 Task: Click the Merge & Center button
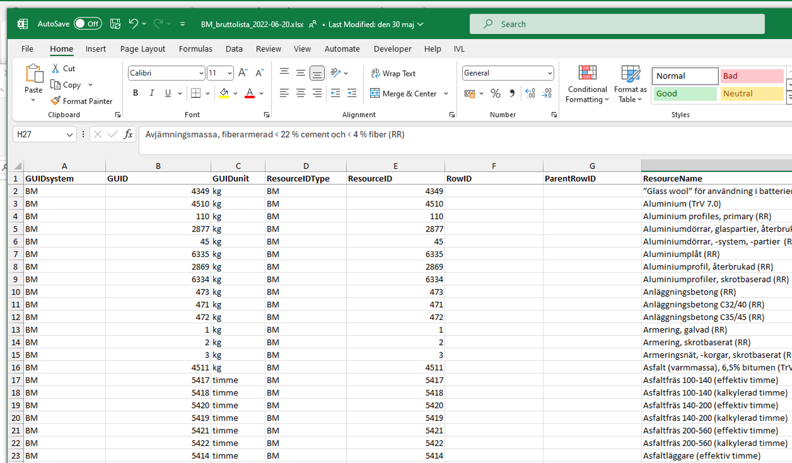[x=404, y=94]
